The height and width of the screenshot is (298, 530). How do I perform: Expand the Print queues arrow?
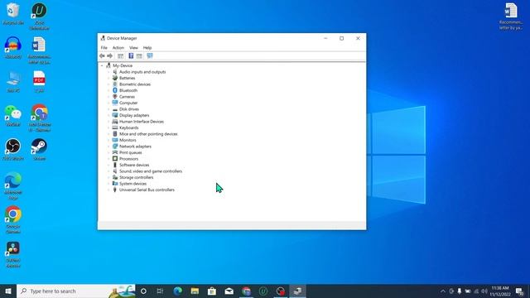[x=108, y=152]
